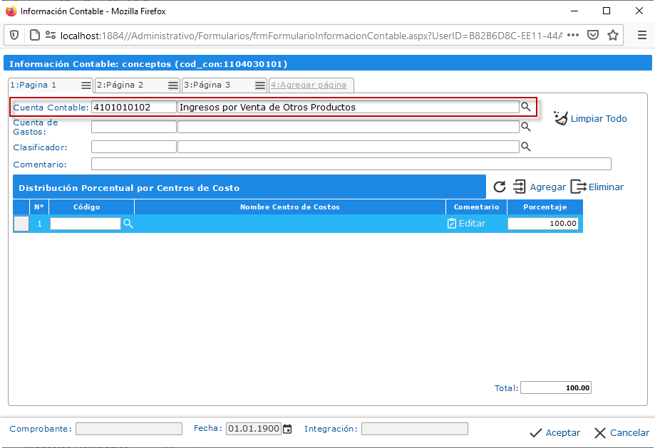Click Editar in row 1 comment column
The width and height of the screenshot is (655, 448).
tap(472, 224)
